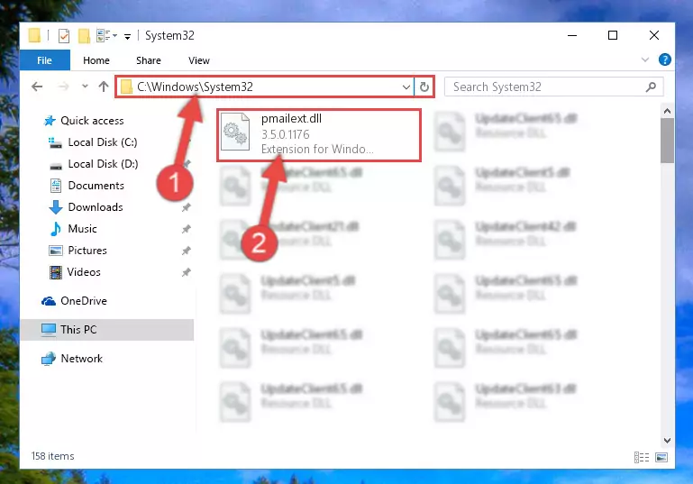Open the Home ribbon tab
This screenshot has width=693, height=484.
coord(96,60)
